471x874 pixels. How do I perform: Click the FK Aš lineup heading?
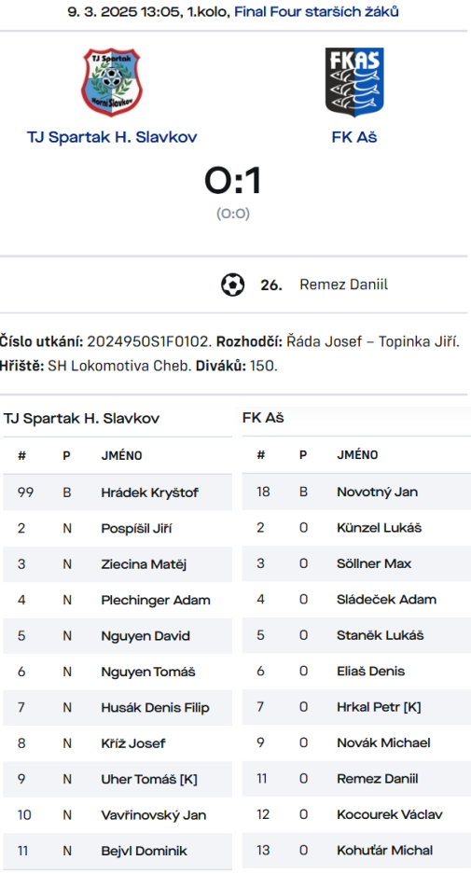[x=263, y=418]
